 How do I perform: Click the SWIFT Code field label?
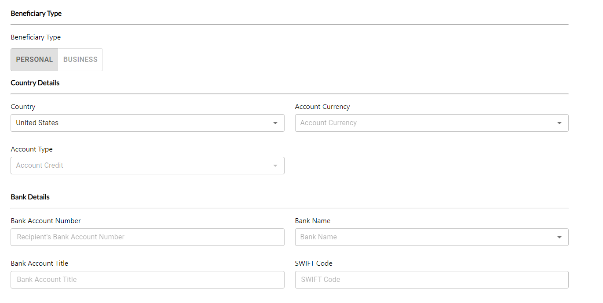(x=314, y=263)
